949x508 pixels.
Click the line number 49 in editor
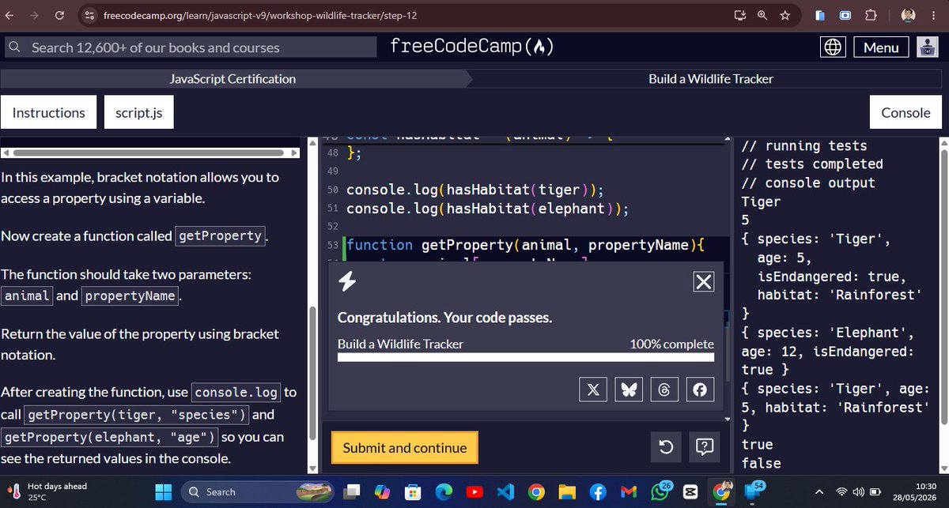coord(332,171)
